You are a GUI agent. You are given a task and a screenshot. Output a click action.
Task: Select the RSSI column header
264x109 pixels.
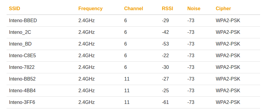click(x=167, y=9)
